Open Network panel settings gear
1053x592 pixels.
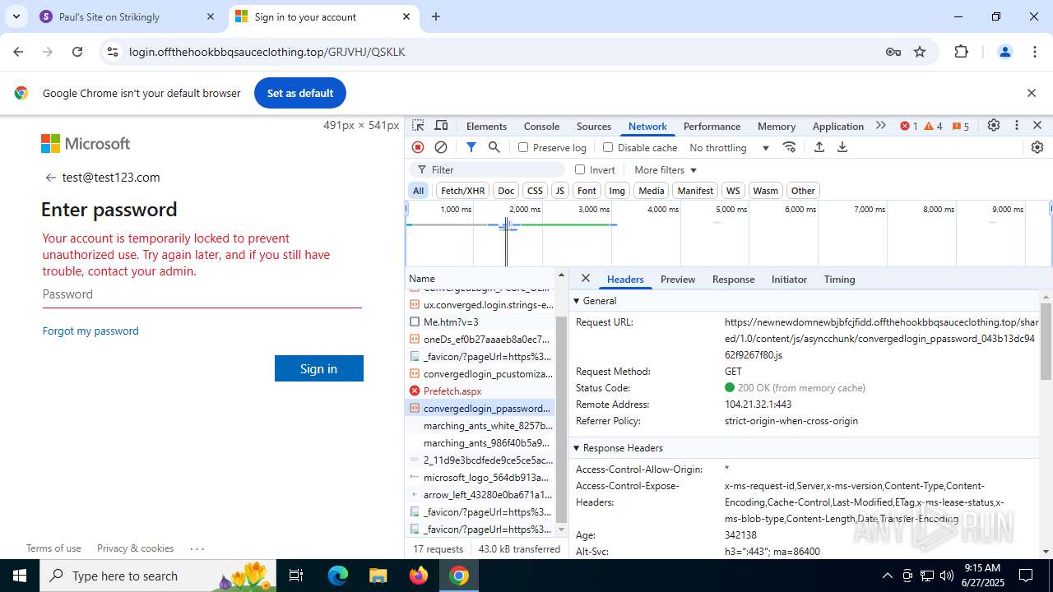(1037, 147)
